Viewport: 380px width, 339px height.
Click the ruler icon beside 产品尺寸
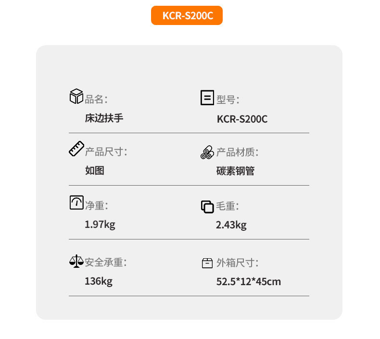pyautogui.click(x=76, y=149)
